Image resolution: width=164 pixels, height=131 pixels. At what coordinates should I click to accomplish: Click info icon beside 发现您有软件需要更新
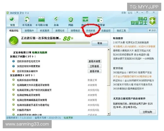13,66
